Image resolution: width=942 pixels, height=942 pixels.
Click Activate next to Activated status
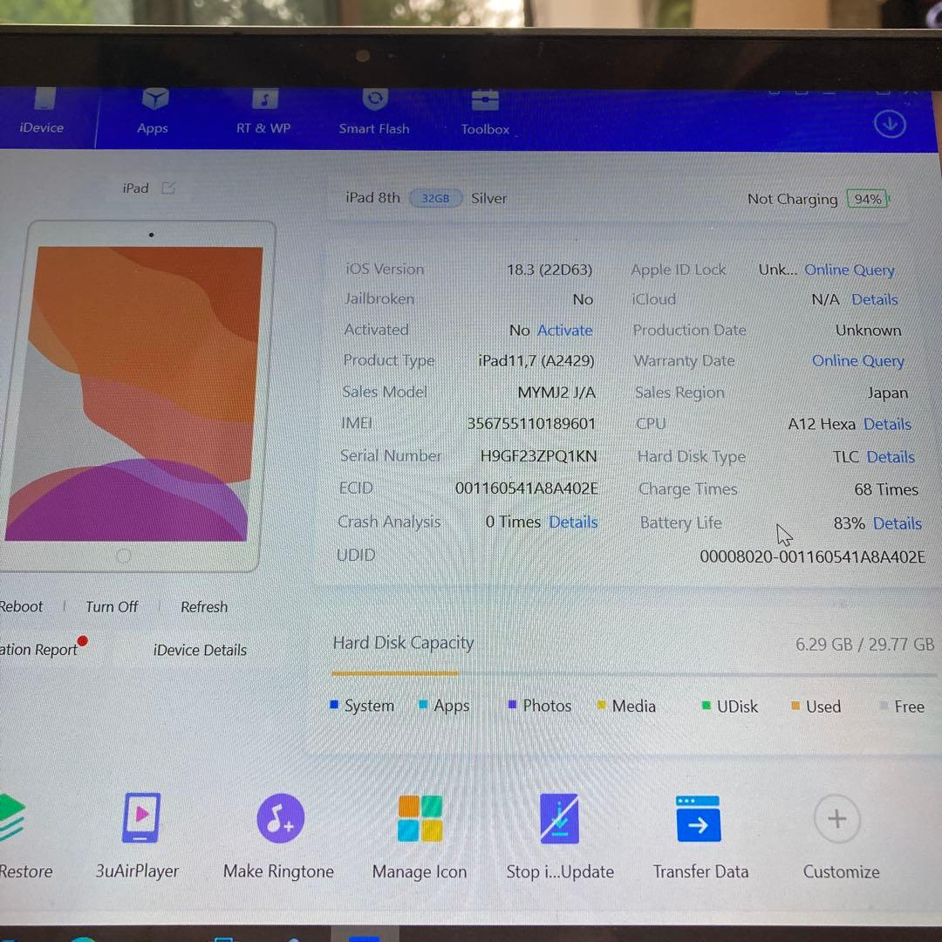coord(564,330)
